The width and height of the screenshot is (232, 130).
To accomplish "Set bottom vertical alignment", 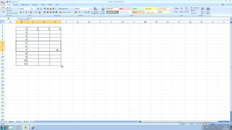I will [50, 9].
